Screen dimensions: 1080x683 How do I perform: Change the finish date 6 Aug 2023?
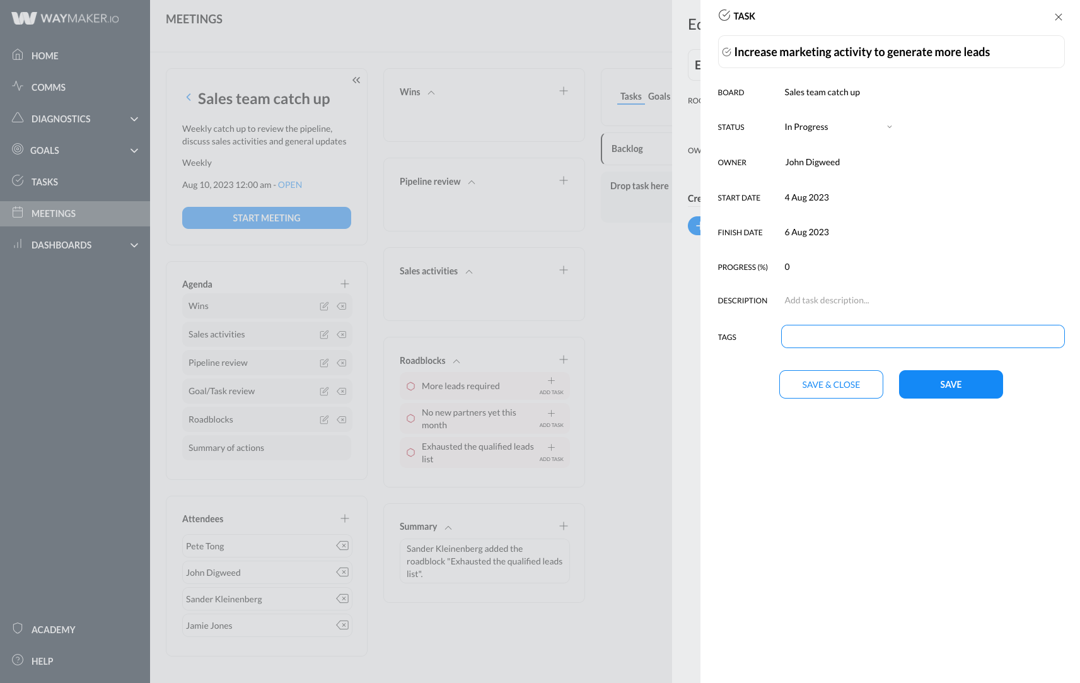click(x=807, y=232)
